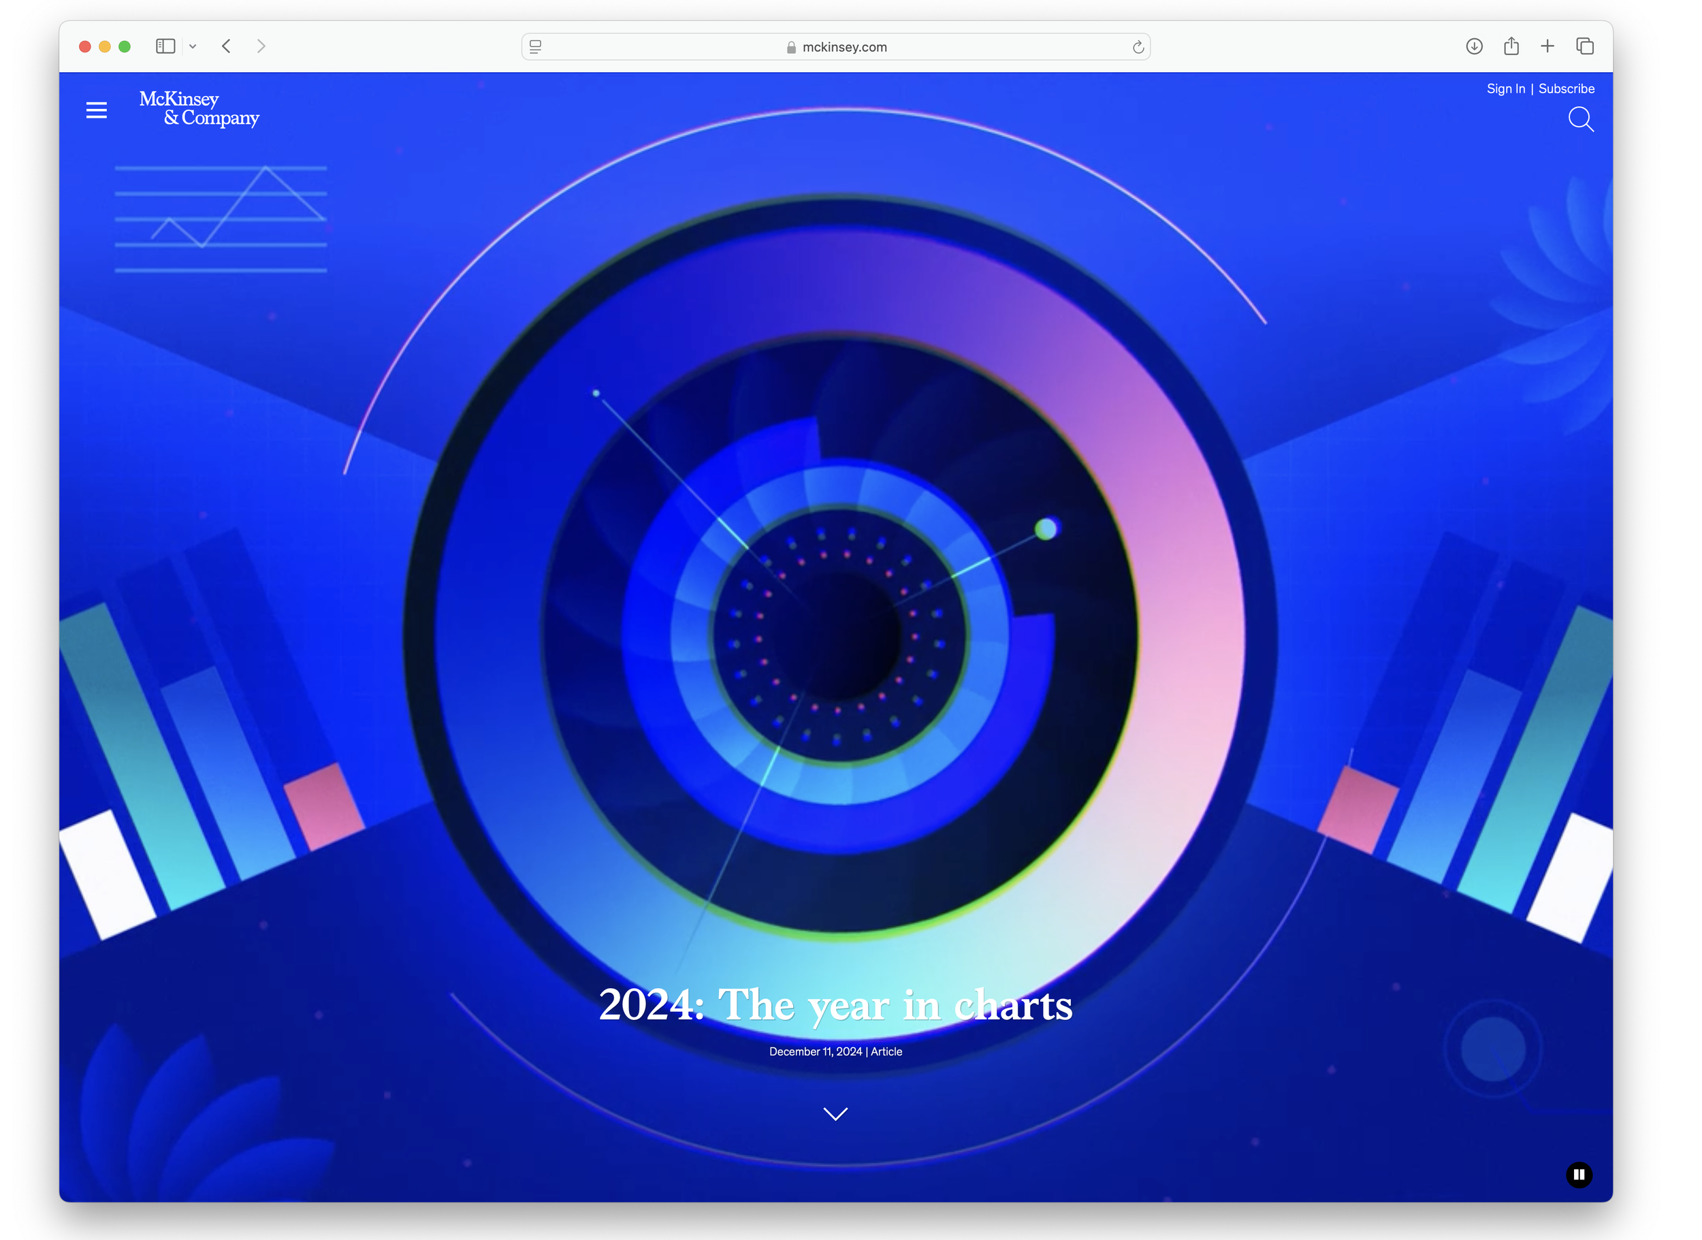
Task: Show the tab overview
Action: 1585,46
